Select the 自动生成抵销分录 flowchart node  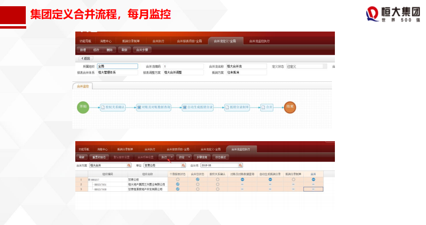pos(198,108)
